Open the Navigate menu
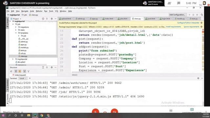210x118 pixels. point(25,11)
